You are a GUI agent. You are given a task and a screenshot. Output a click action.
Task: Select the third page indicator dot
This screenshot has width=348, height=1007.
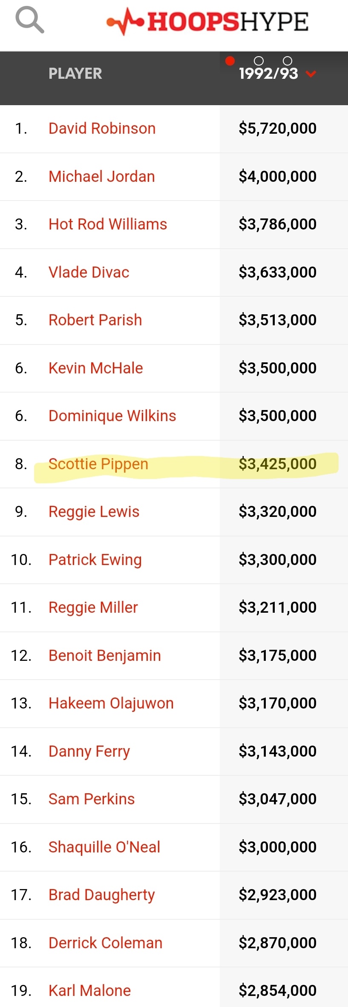point(288,61)
